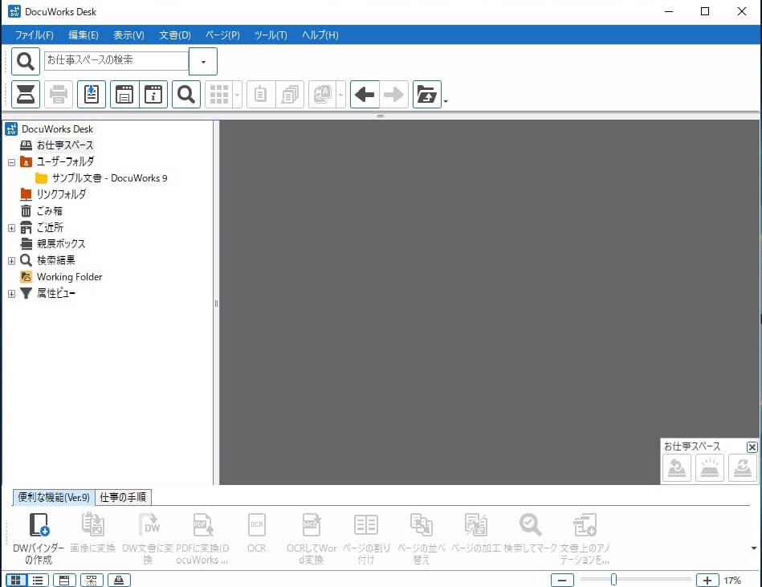Close the お仕事スペース floating panel
This screenshot has height=587, width=762.
click(x=752, y=446)
